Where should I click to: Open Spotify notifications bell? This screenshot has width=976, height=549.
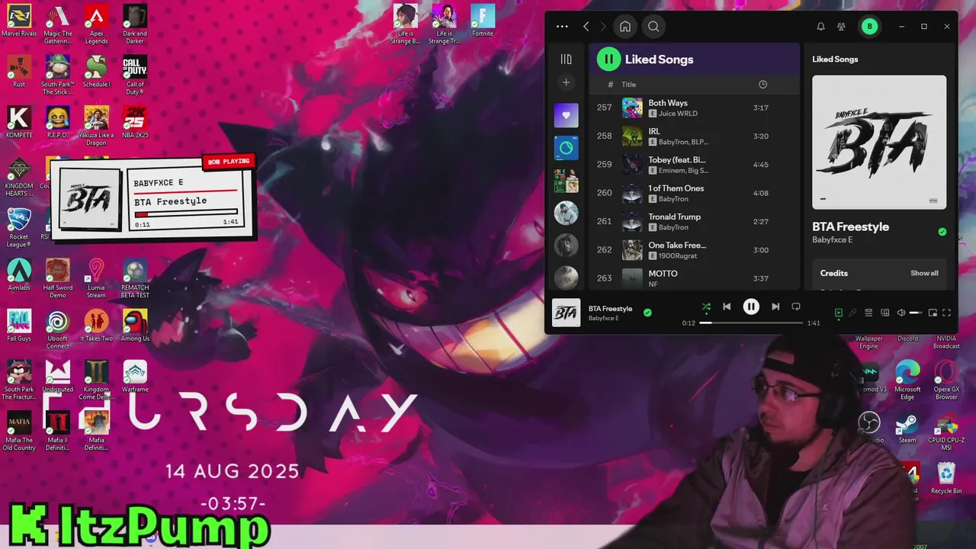click(820, 26)
